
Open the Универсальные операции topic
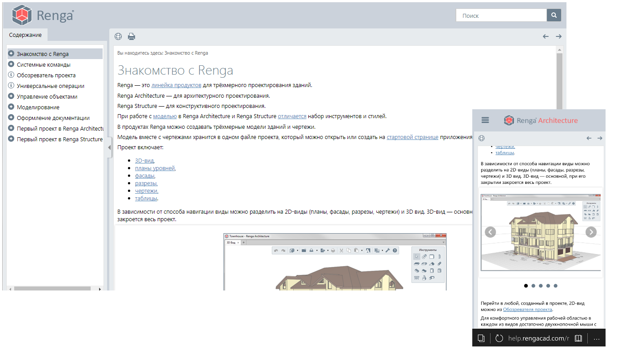click(x=51, y=86)
